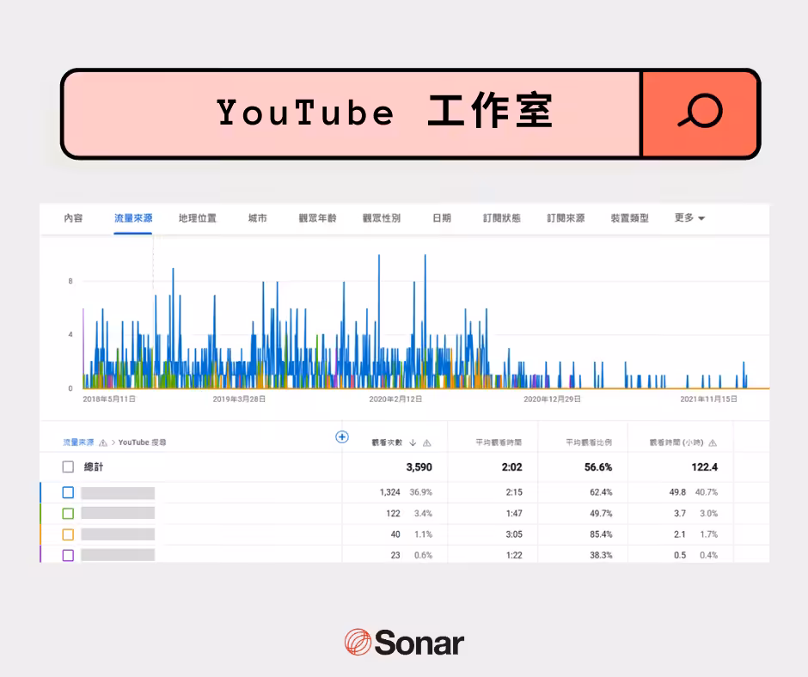
Task: Click the 2020年2月12日 axis date label
Action: pos(395,399)
